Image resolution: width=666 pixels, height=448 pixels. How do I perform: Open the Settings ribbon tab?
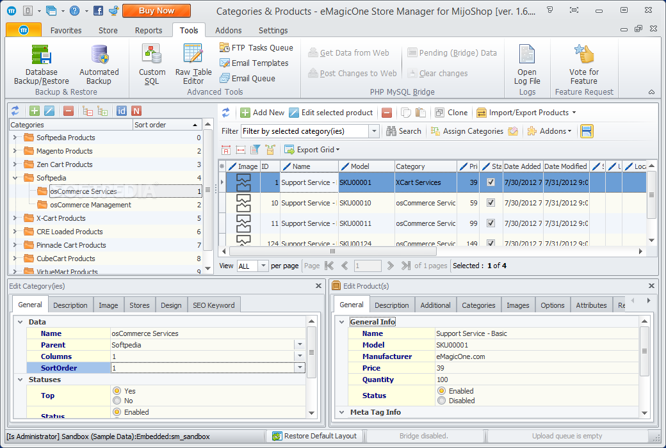pyautogui.click(x=273, y=30)
